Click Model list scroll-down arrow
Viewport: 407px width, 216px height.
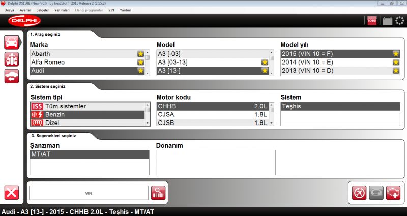pos(272,73)
